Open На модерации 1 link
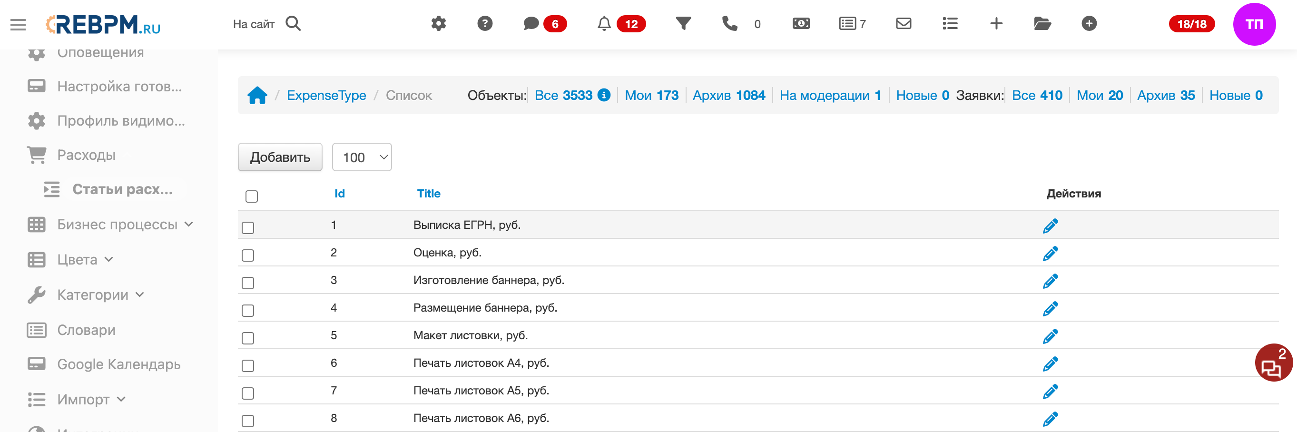Image resolution: width=1297 pixels, height=432 pixels. (x=830, y=95)
